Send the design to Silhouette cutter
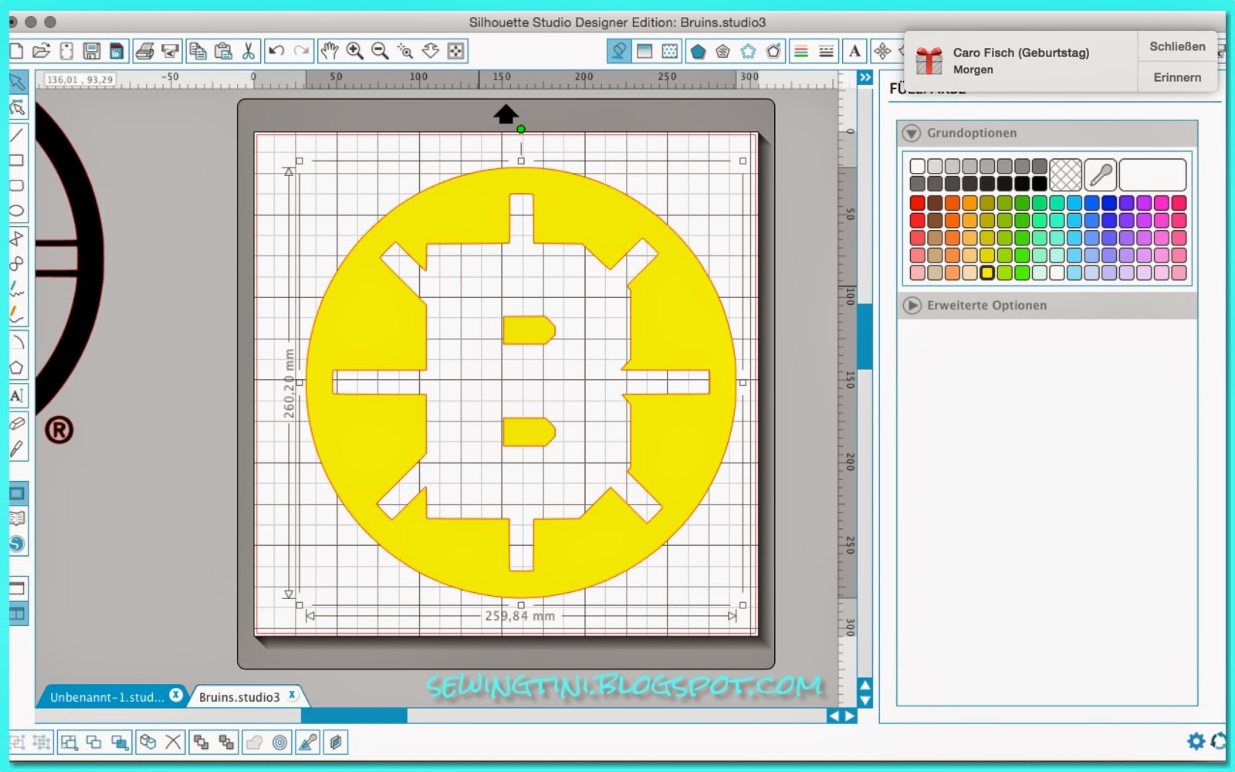Viewport: 1235px width, 772px height. coord(170,51)
